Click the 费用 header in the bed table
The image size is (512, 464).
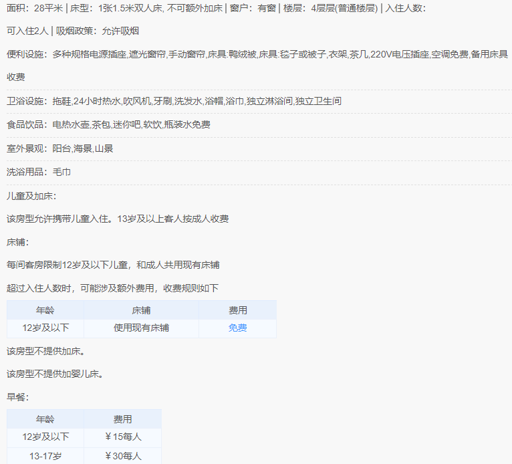[x=237, y=310]
